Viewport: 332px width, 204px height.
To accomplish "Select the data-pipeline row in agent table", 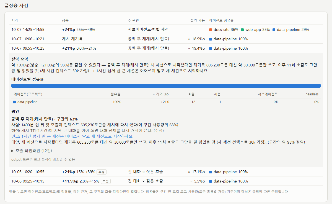I will coord(166,102).
